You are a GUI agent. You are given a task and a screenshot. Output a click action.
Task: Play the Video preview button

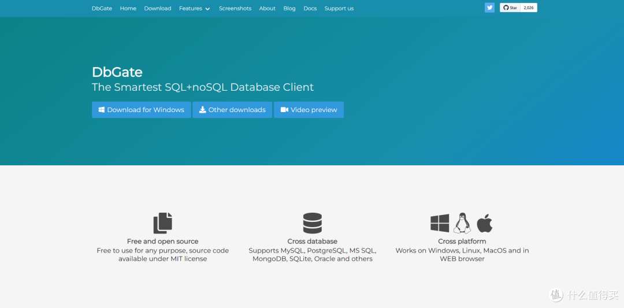309,110
